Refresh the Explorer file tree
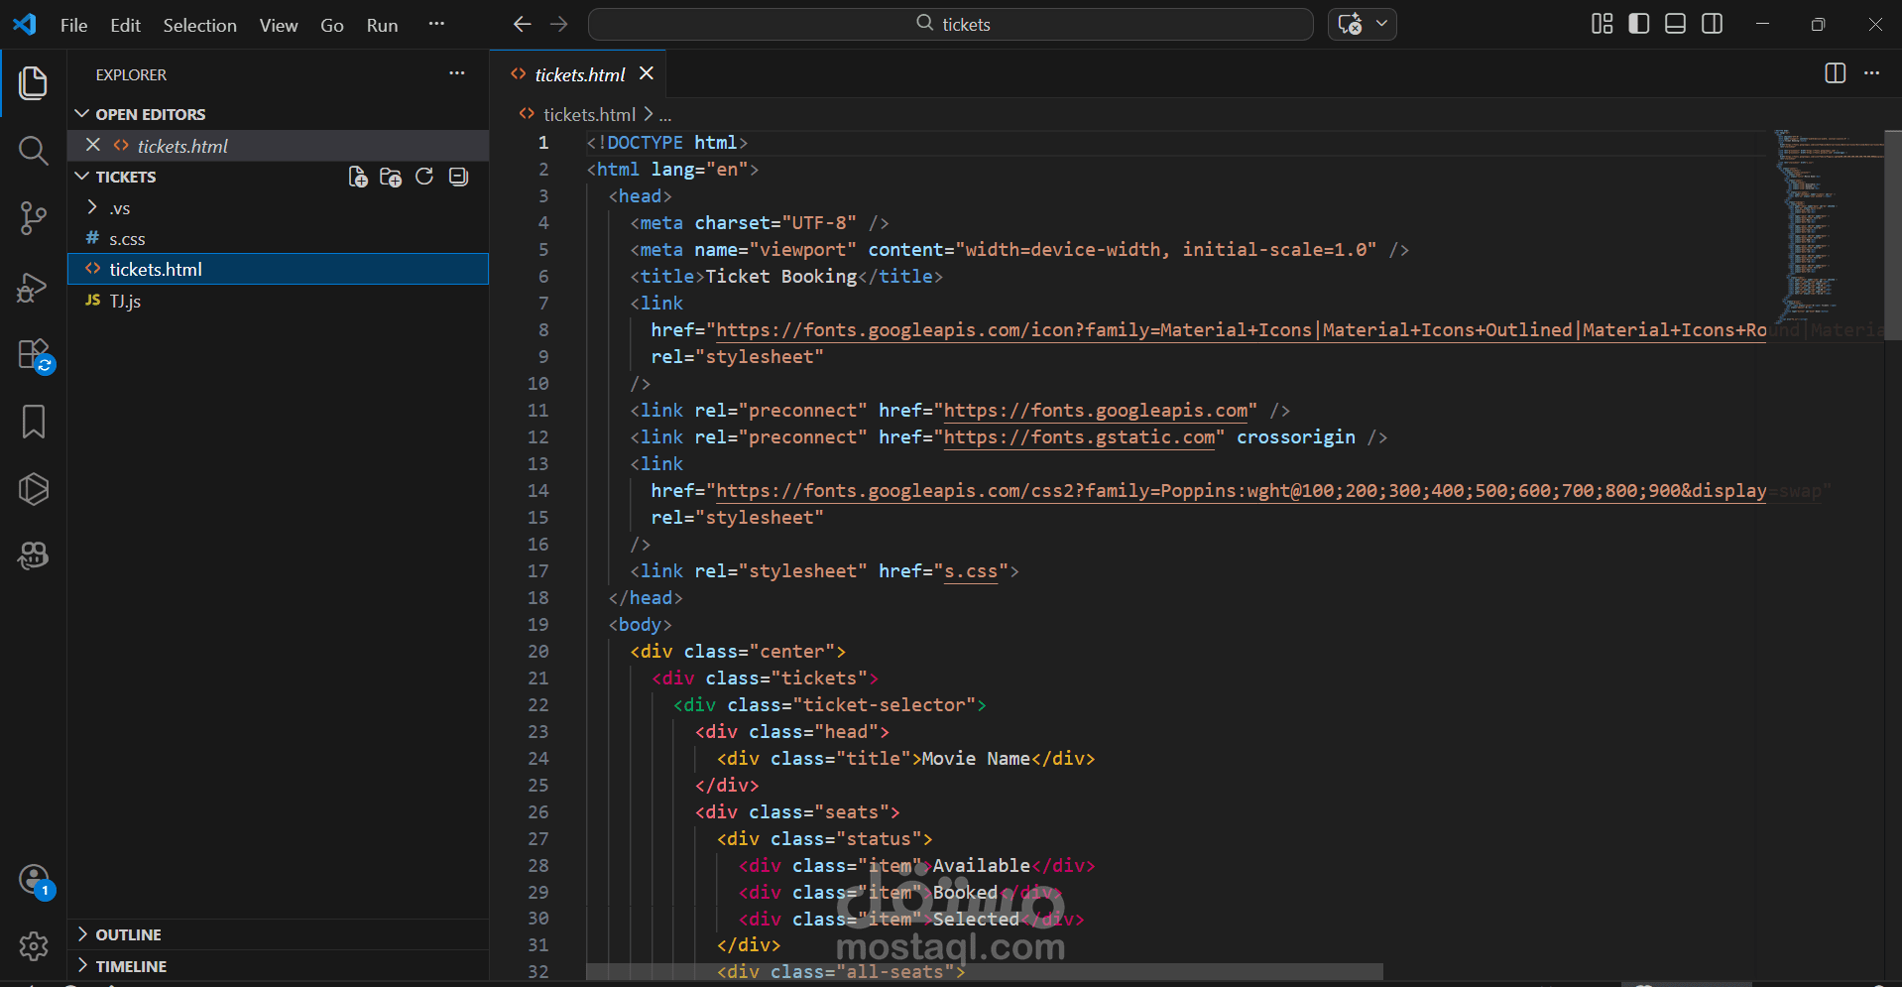The image size is (1902, 987). 424,177
